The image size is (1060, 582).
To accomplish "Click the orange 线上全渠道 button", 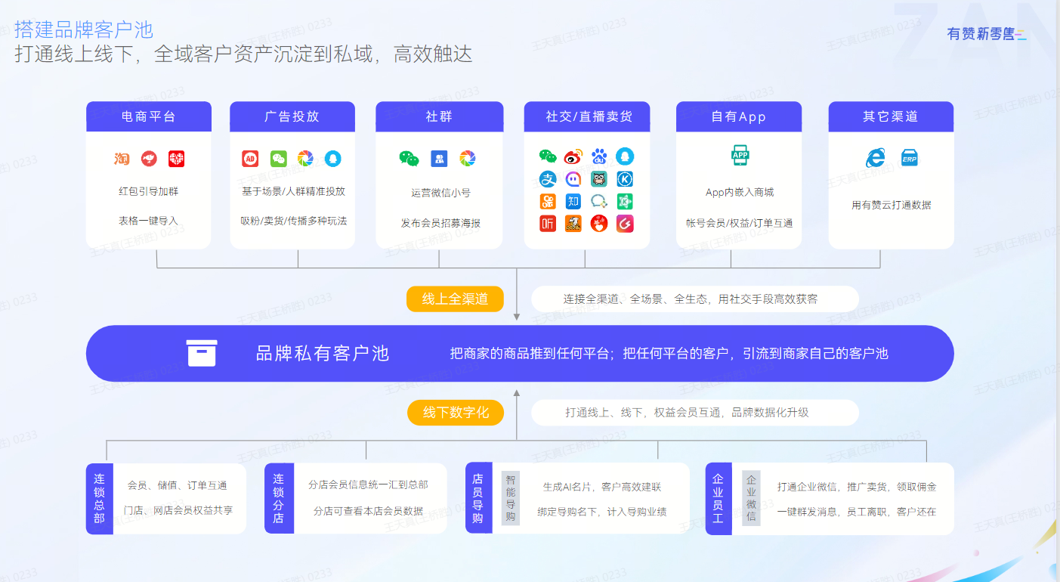I will pos(455,299).
